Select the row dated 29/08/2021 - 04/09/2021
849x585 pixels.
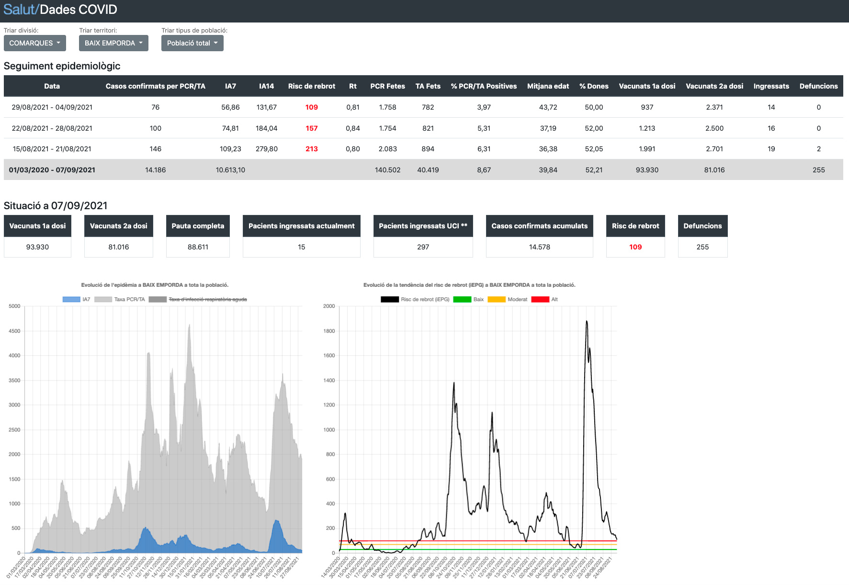pos(423,107)
